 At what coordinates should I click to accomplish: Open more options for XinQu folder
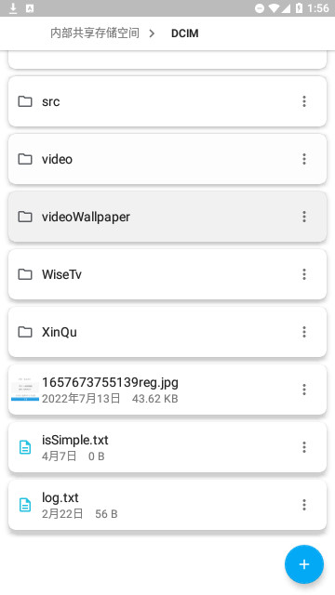[304, 332]
